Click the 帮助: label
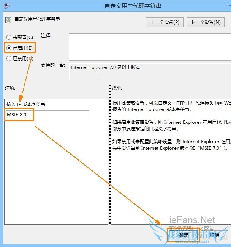This screenshot has width=231, height=247. pos(117,88)
